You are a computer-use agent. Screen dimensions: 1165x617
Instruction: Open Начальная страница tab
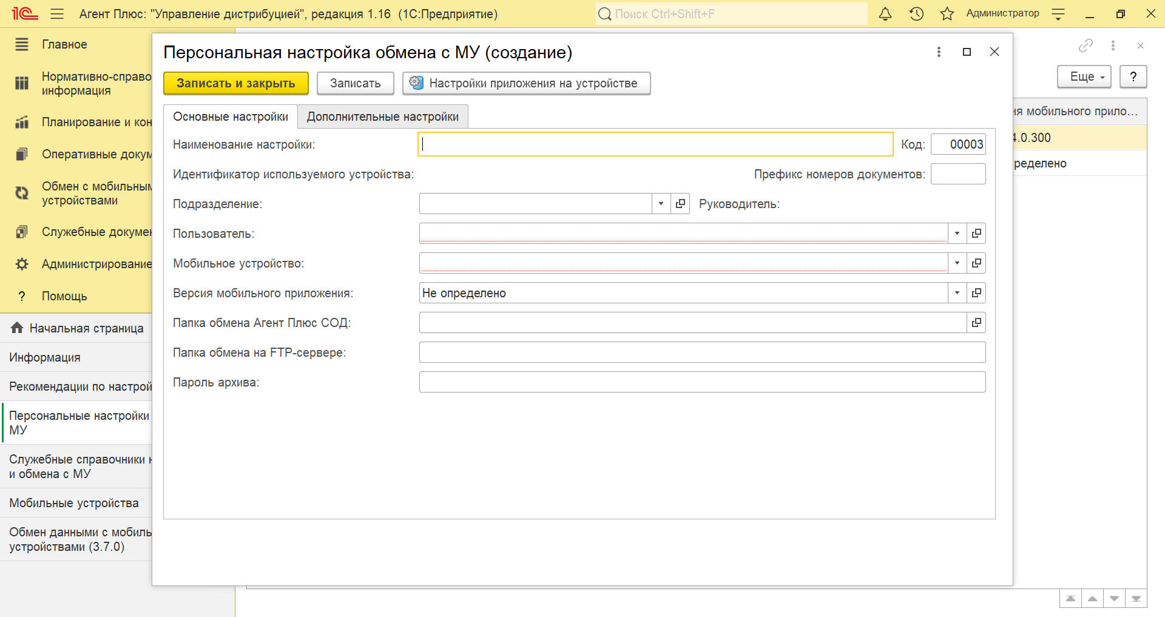76,328
